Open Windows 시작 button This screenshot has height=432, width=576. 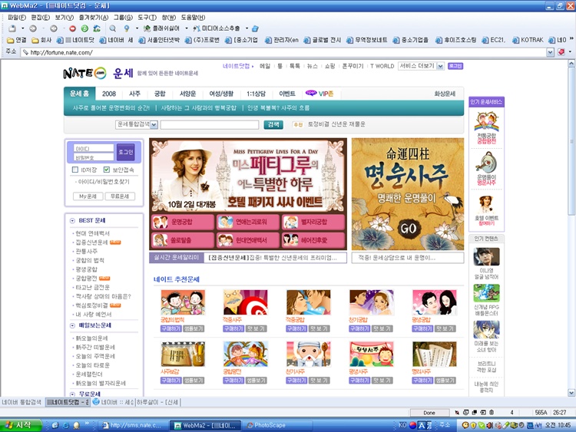click(21, 425)
